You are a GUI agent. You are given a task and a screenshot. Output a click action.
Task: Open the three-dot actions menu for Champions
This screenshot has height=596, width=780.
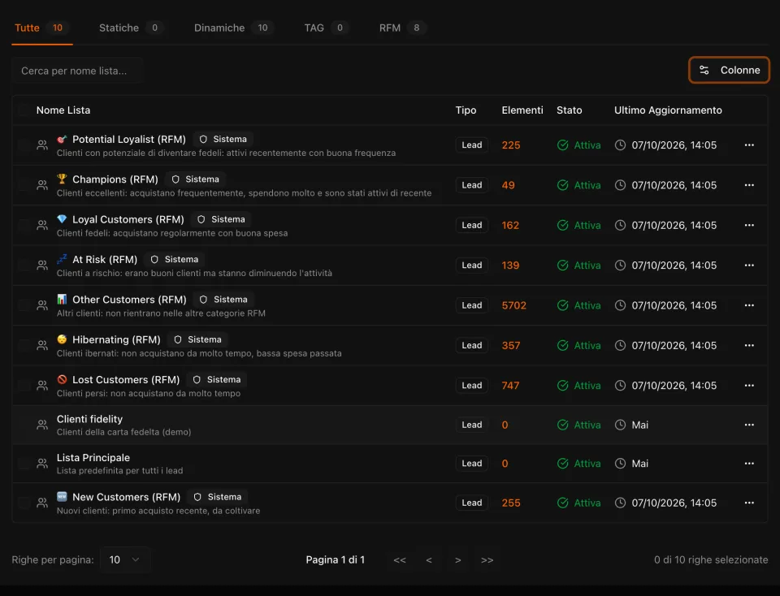pos(749,185)
